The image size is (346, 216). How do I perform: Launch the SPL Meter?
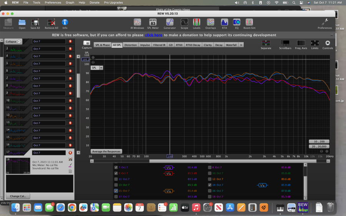[153, 24]
